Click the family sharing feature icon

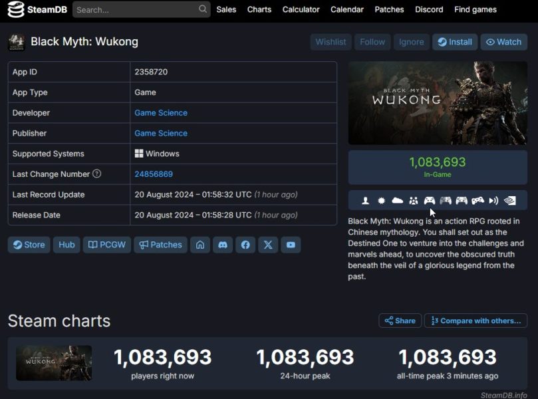(x=414, y=201)
